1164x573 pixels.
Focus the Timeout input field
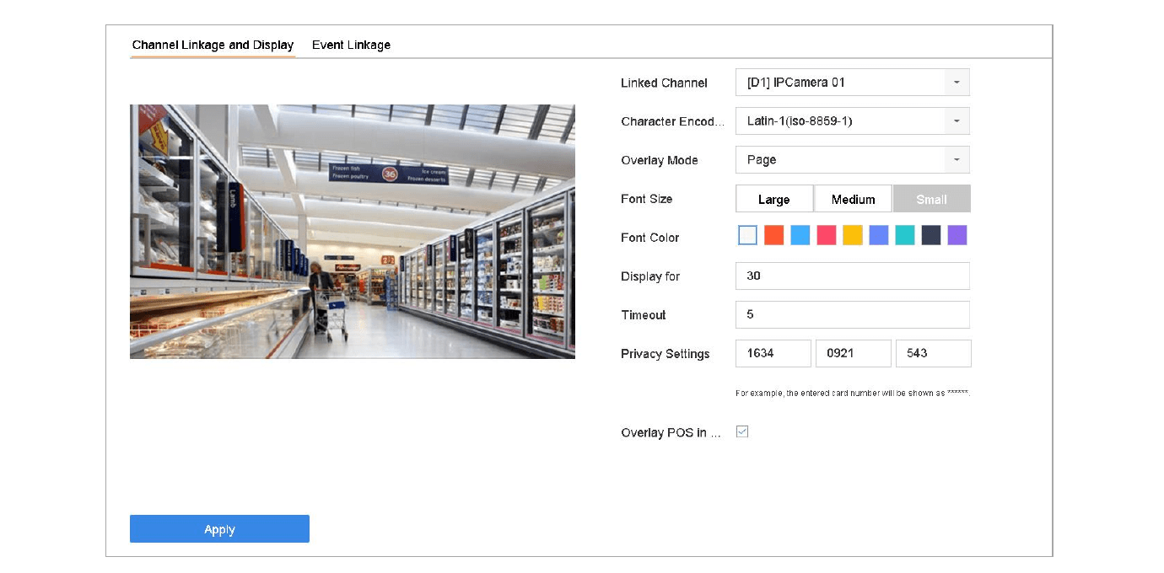coord(853,314)
